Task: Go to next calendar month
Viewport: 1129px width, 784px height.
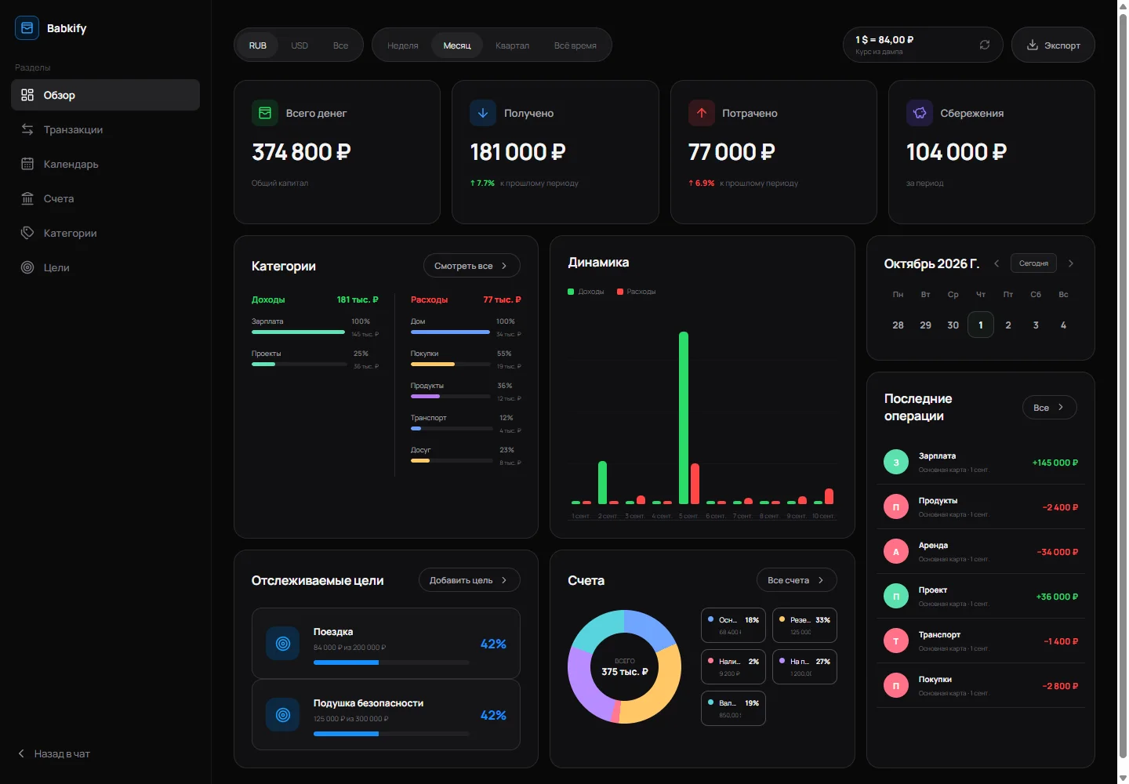Action: [x=1071, y=263]
